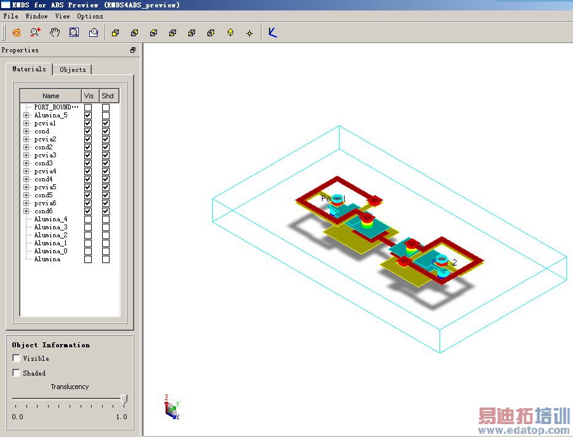Switch to left face cube view
The image size is (573, 437).
pyautogui.click(x=191, y=33)
